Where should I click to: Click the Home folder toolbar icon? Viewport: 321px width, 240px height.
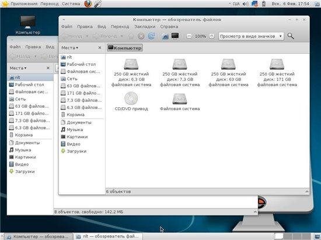(x=165, y=36)
